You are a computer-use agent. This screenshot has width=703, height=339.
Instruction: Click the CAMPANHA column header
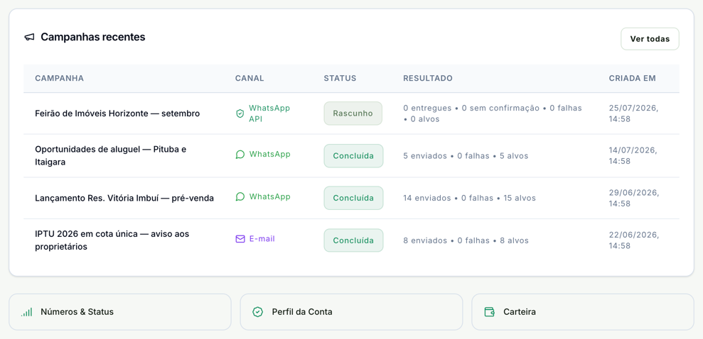coord(59,78)
